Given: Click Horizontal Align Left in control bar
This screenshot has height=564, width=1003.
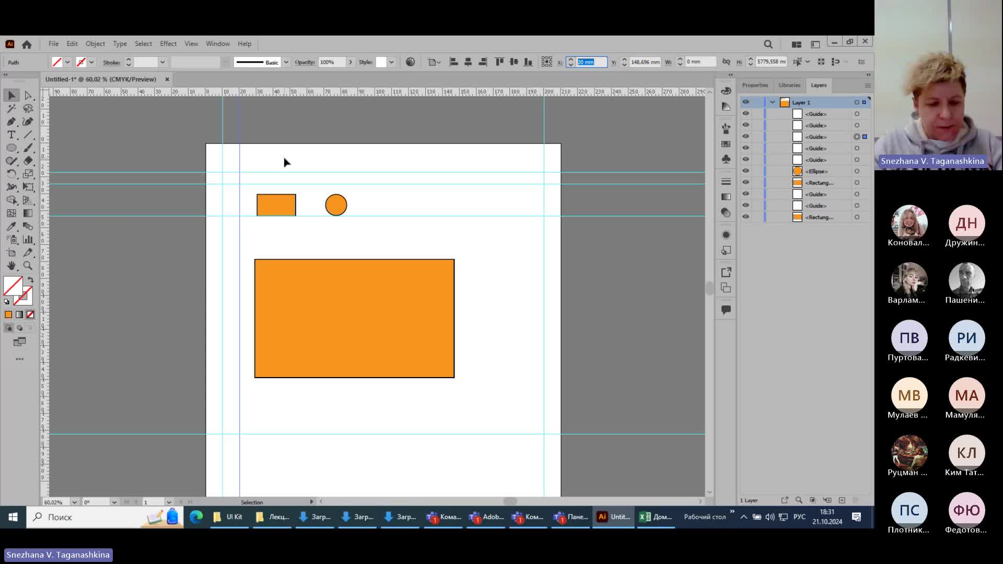Looking at the screenshot, I should click(x=454, y=62).
